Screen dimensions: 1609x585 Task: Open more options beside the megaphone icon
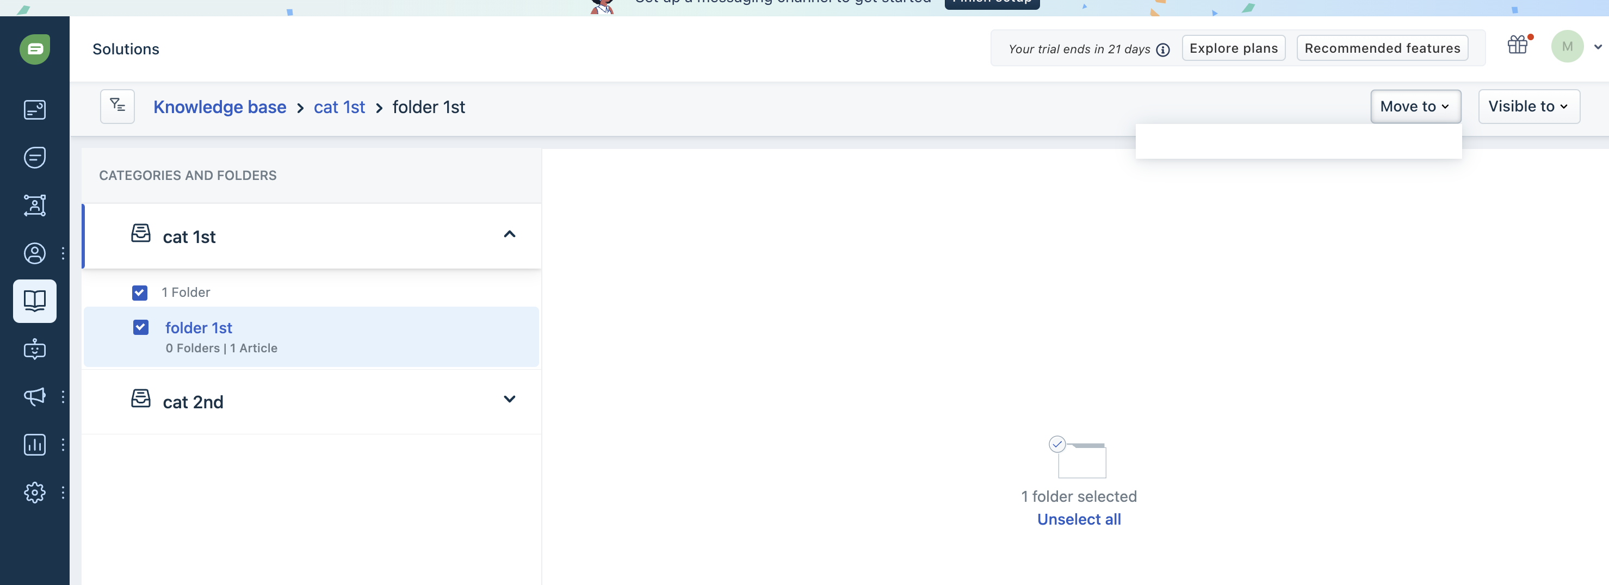63,396
